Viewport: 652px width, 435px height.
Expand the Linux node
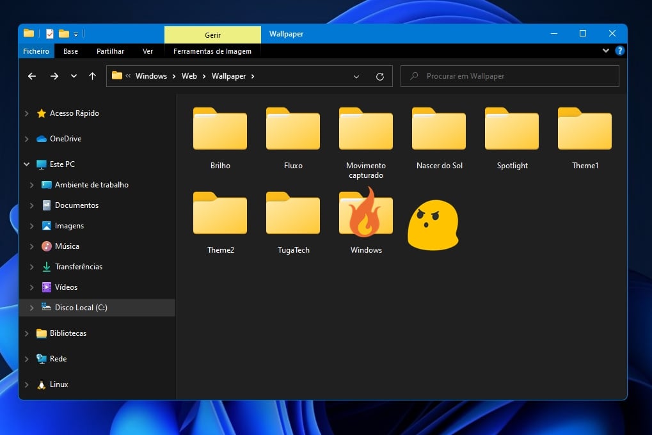pos(27,384)
